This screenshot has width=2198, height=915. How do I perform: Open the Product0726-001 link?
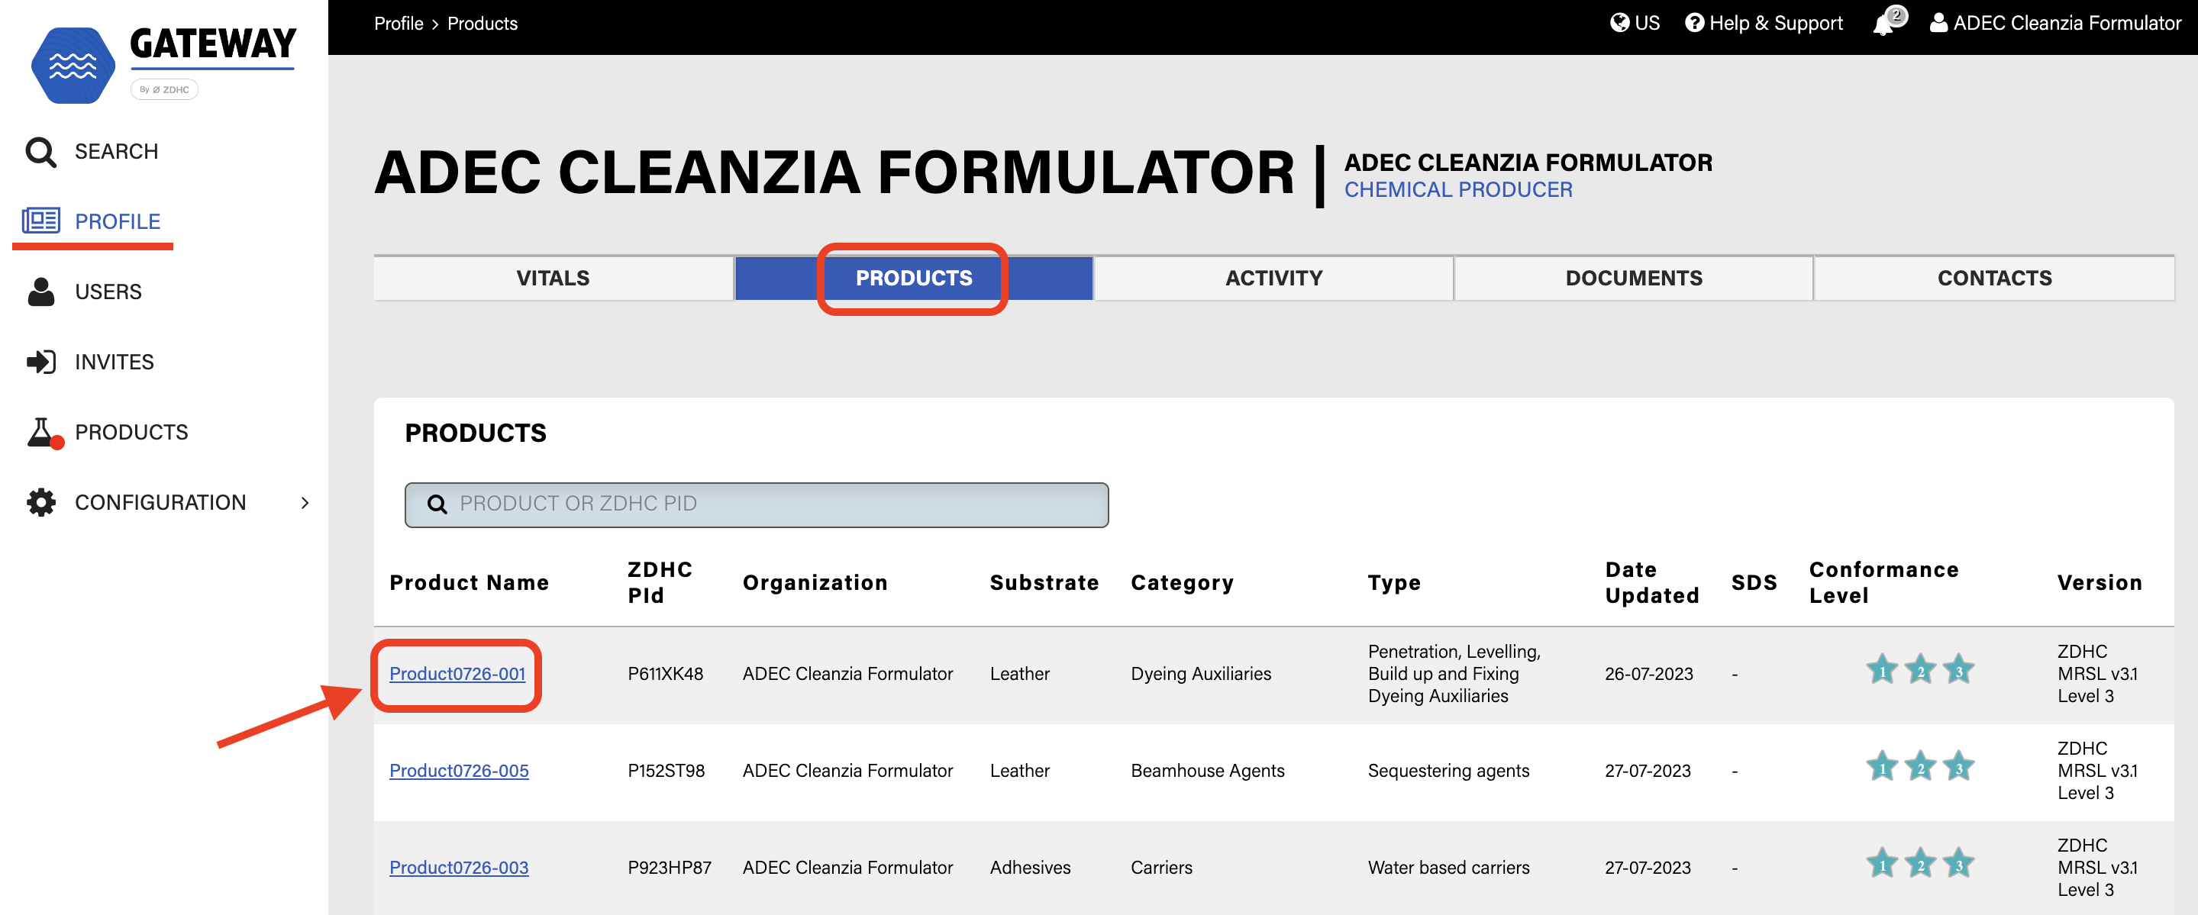pyautogui.click(x=457, y=674)
